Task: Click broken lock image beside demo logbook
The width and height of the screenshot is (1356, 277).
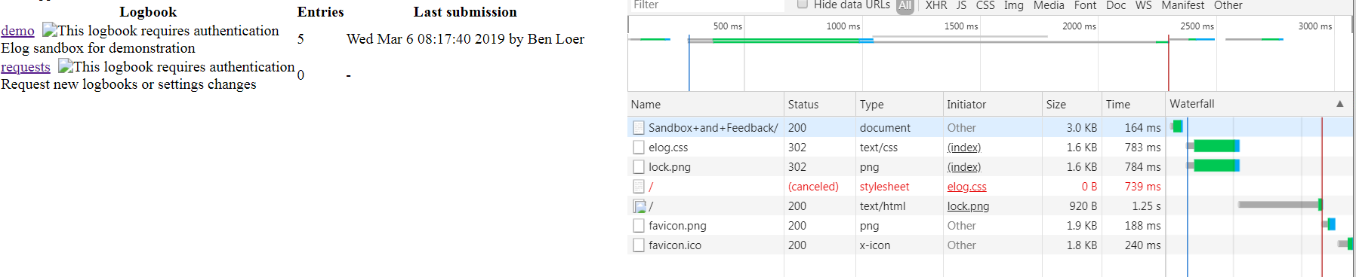Action: (50, 30)
